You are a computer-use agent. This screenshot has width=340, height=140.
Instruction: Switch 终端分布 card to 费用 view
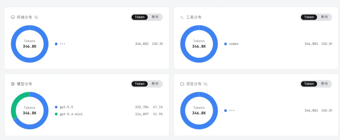point(155,17)
